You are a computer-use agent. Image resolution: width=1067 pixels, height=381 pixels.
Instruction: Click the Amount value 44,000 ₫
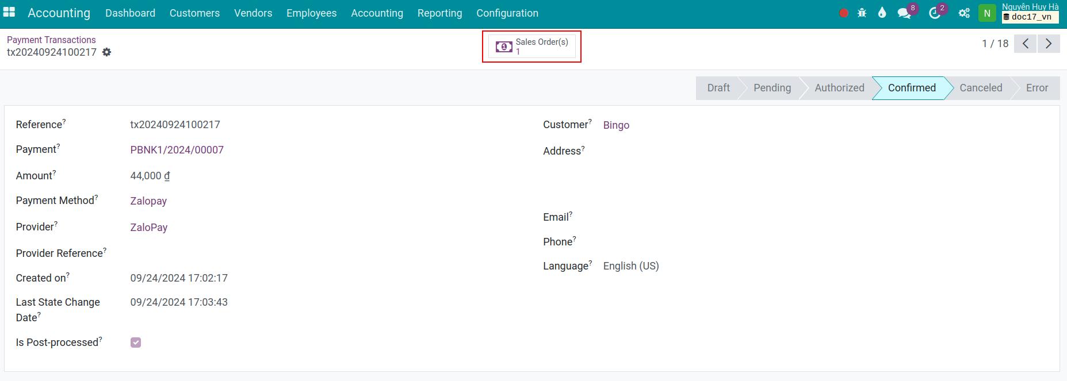[150, 176]
